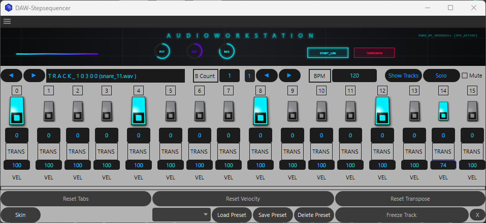Click the START_LOG button
The image size is (486, 223).
(x=328, y=53)
